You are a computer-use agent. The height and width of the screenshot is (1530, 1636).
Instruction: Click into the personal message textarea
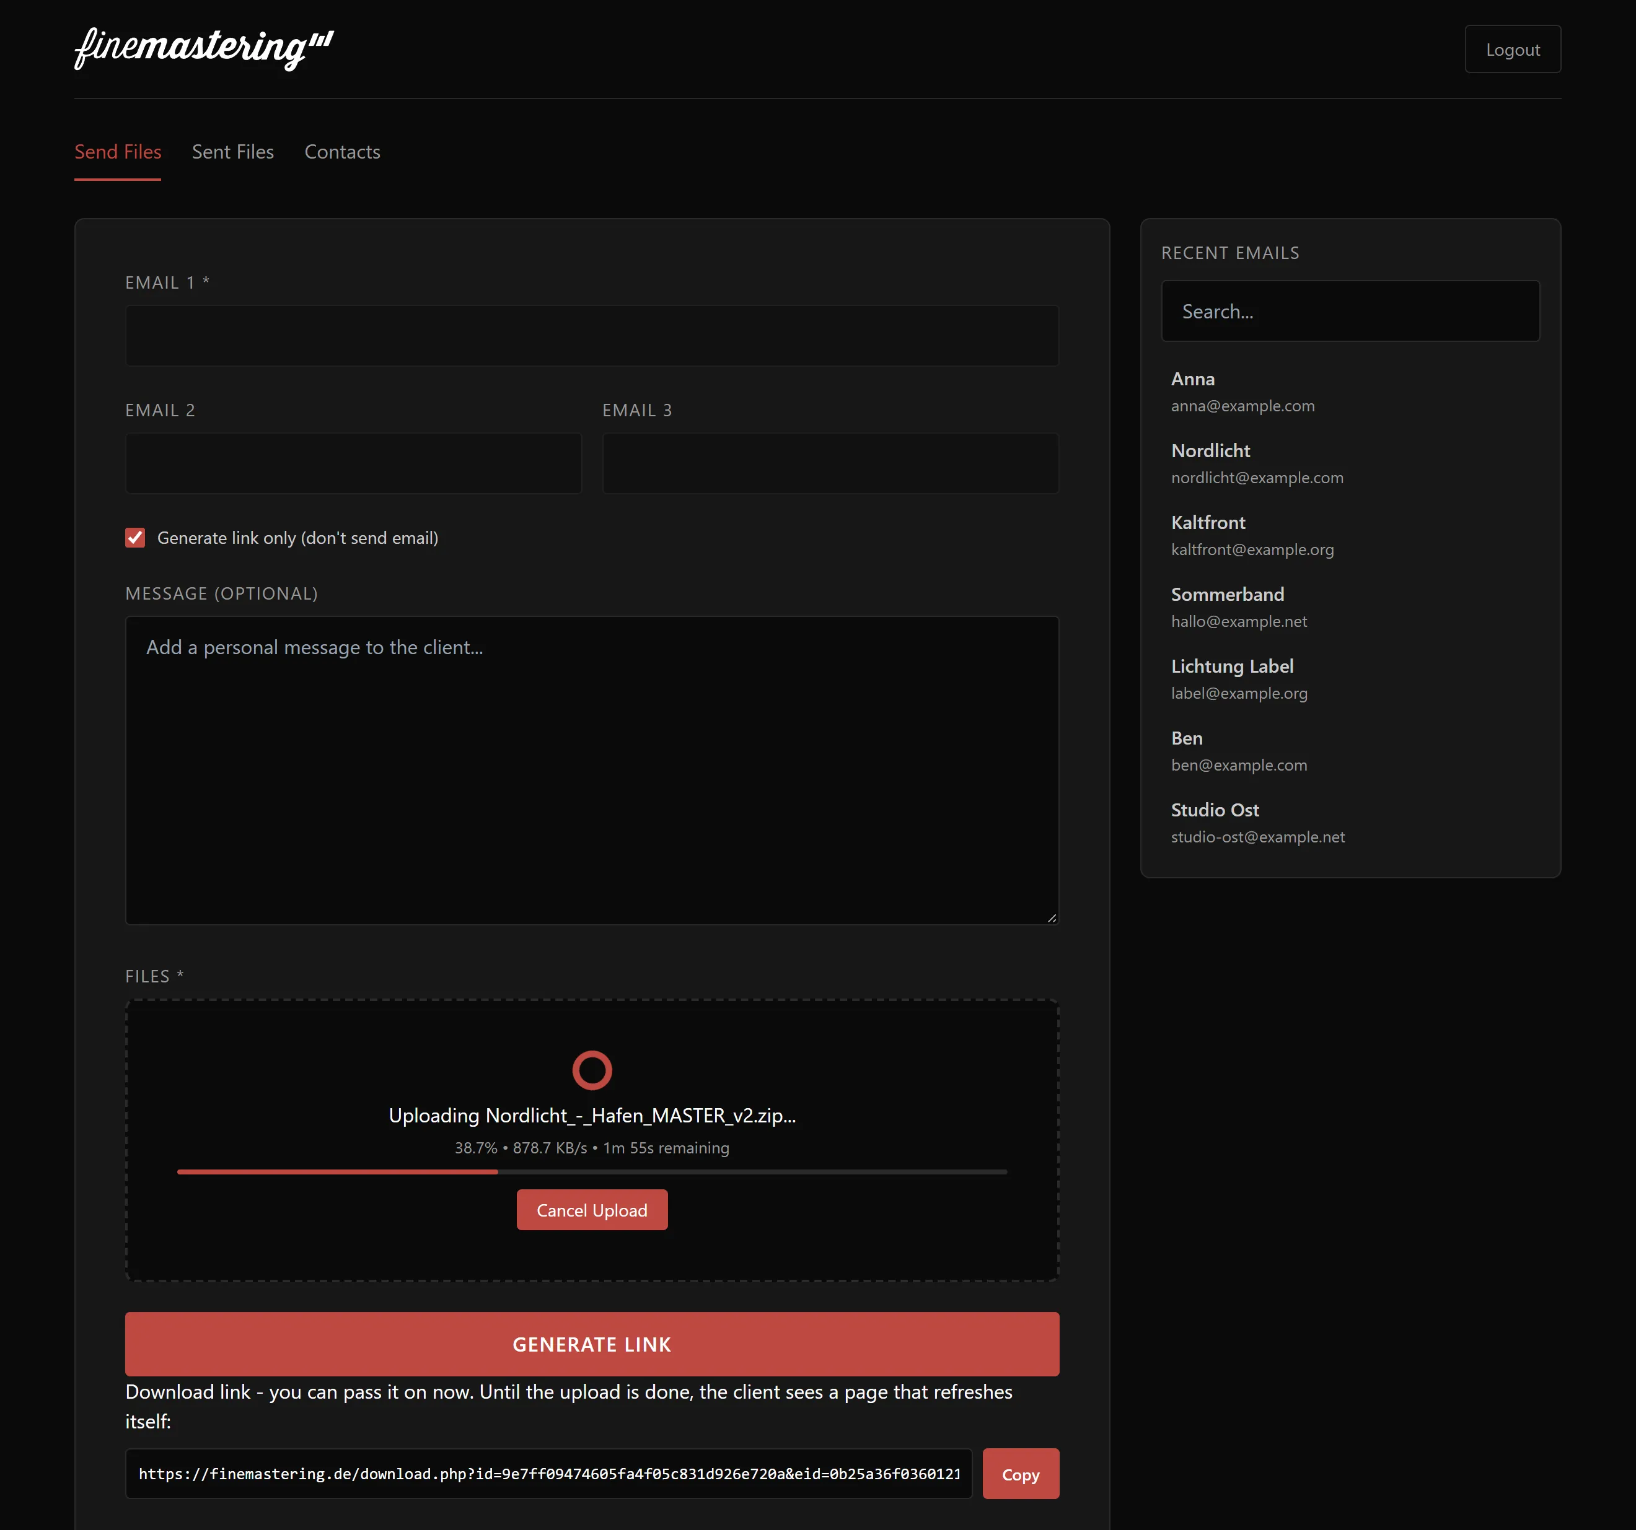coord(592,770)
